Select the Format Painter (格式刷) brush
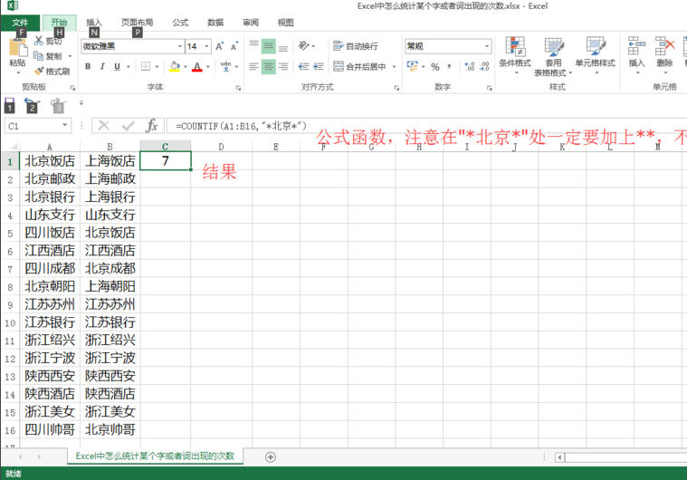The image size is (687, 480). click(39, 71)
